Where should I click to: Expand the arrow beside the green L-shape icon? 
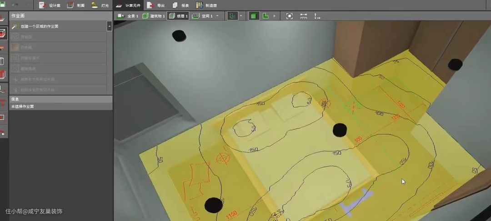click(x=274, y=16)
